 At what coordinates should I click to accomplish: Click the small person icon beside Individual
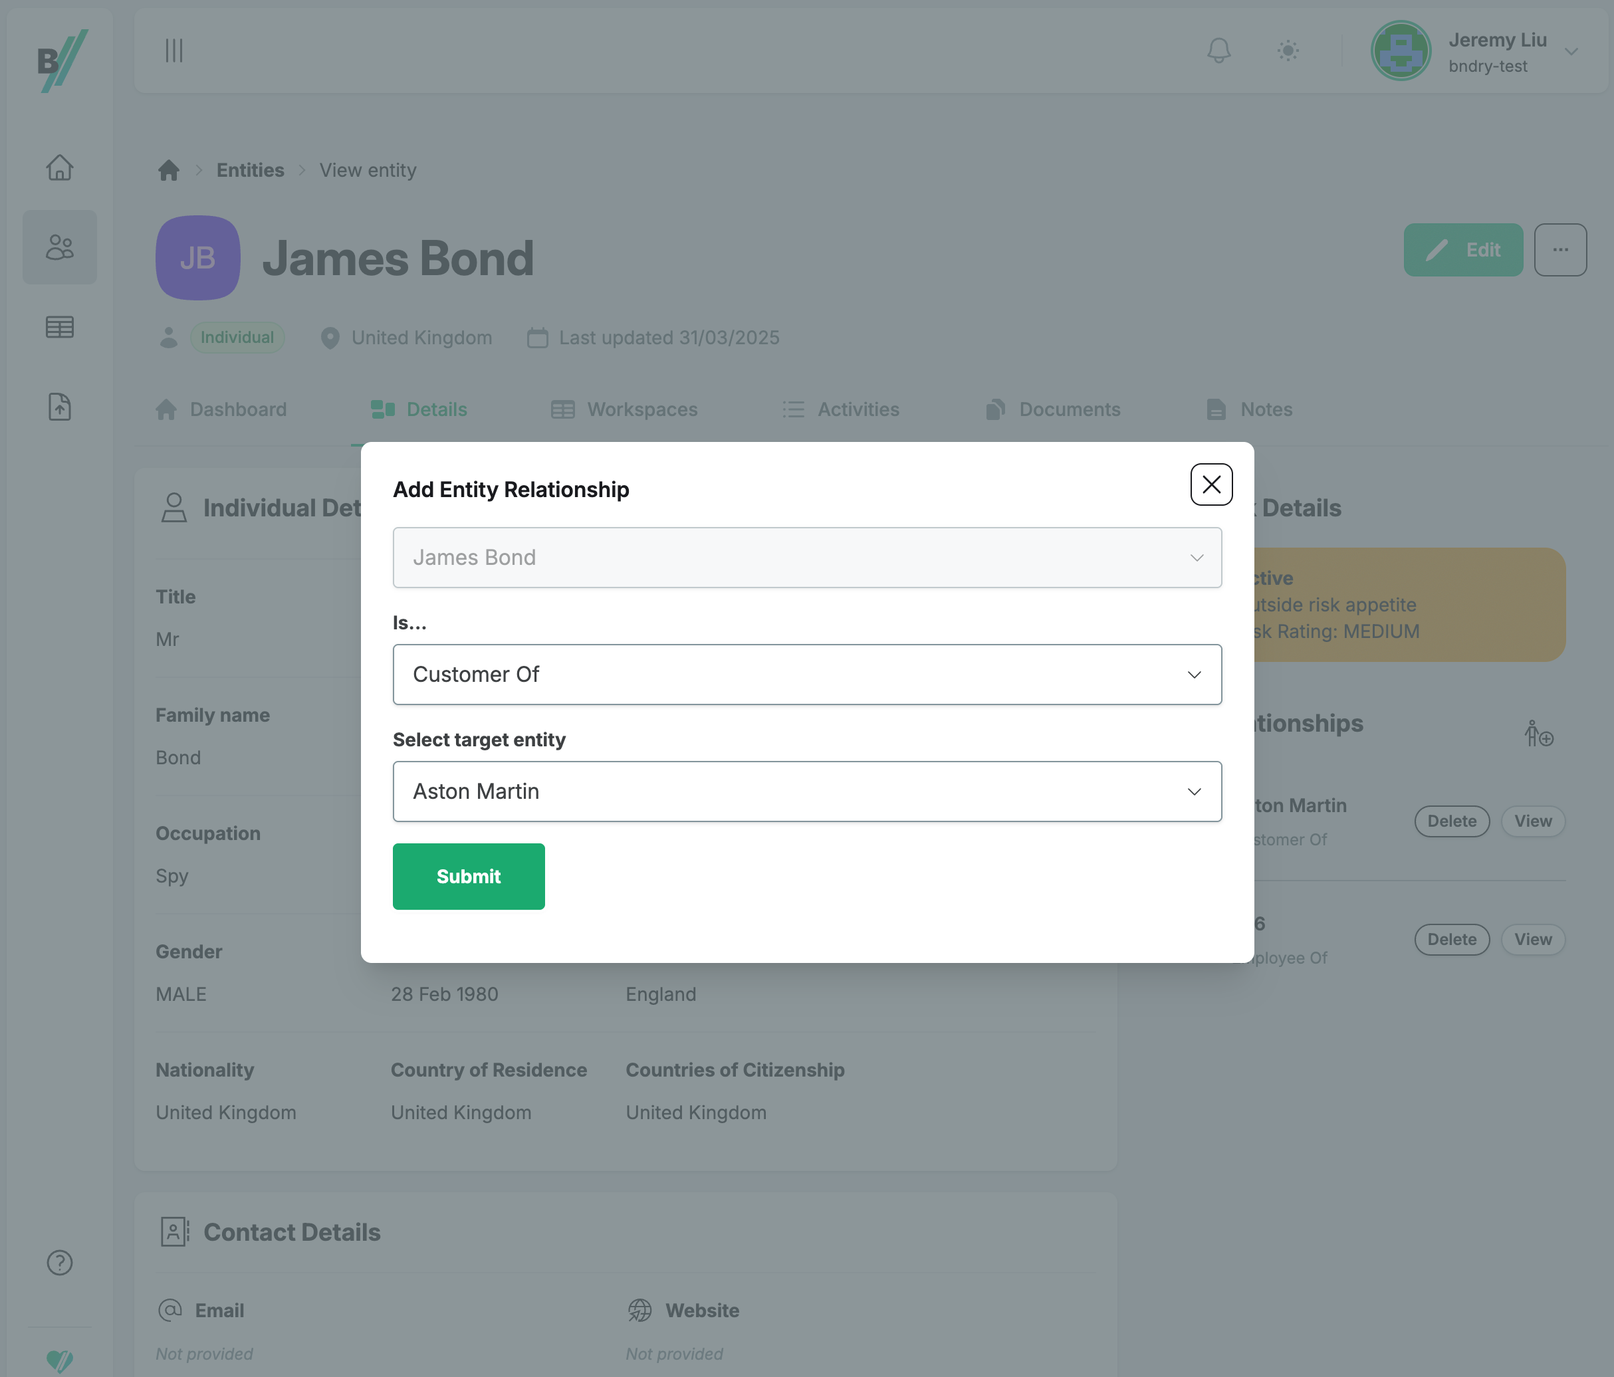168,337
